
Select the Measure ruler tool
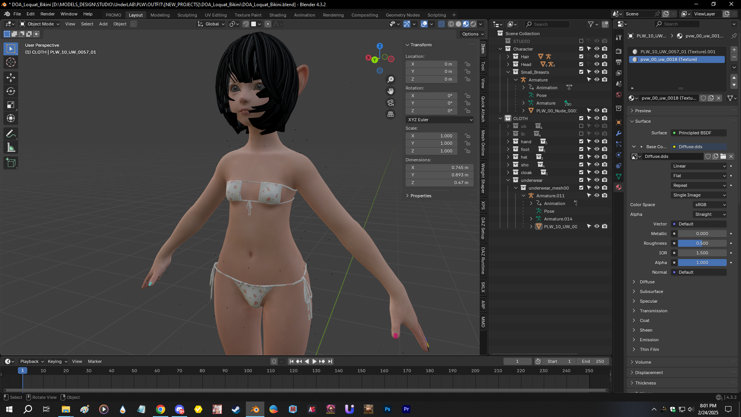click(x=11, y=147)
